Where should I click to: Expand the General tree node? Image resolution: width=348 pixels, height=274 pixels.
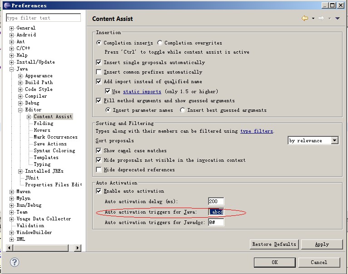coord(11,28)
